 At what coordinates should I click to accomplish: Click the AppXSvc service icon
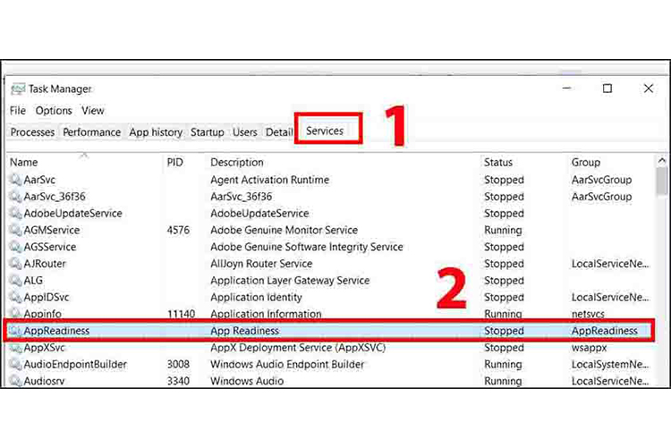[16, 348]
